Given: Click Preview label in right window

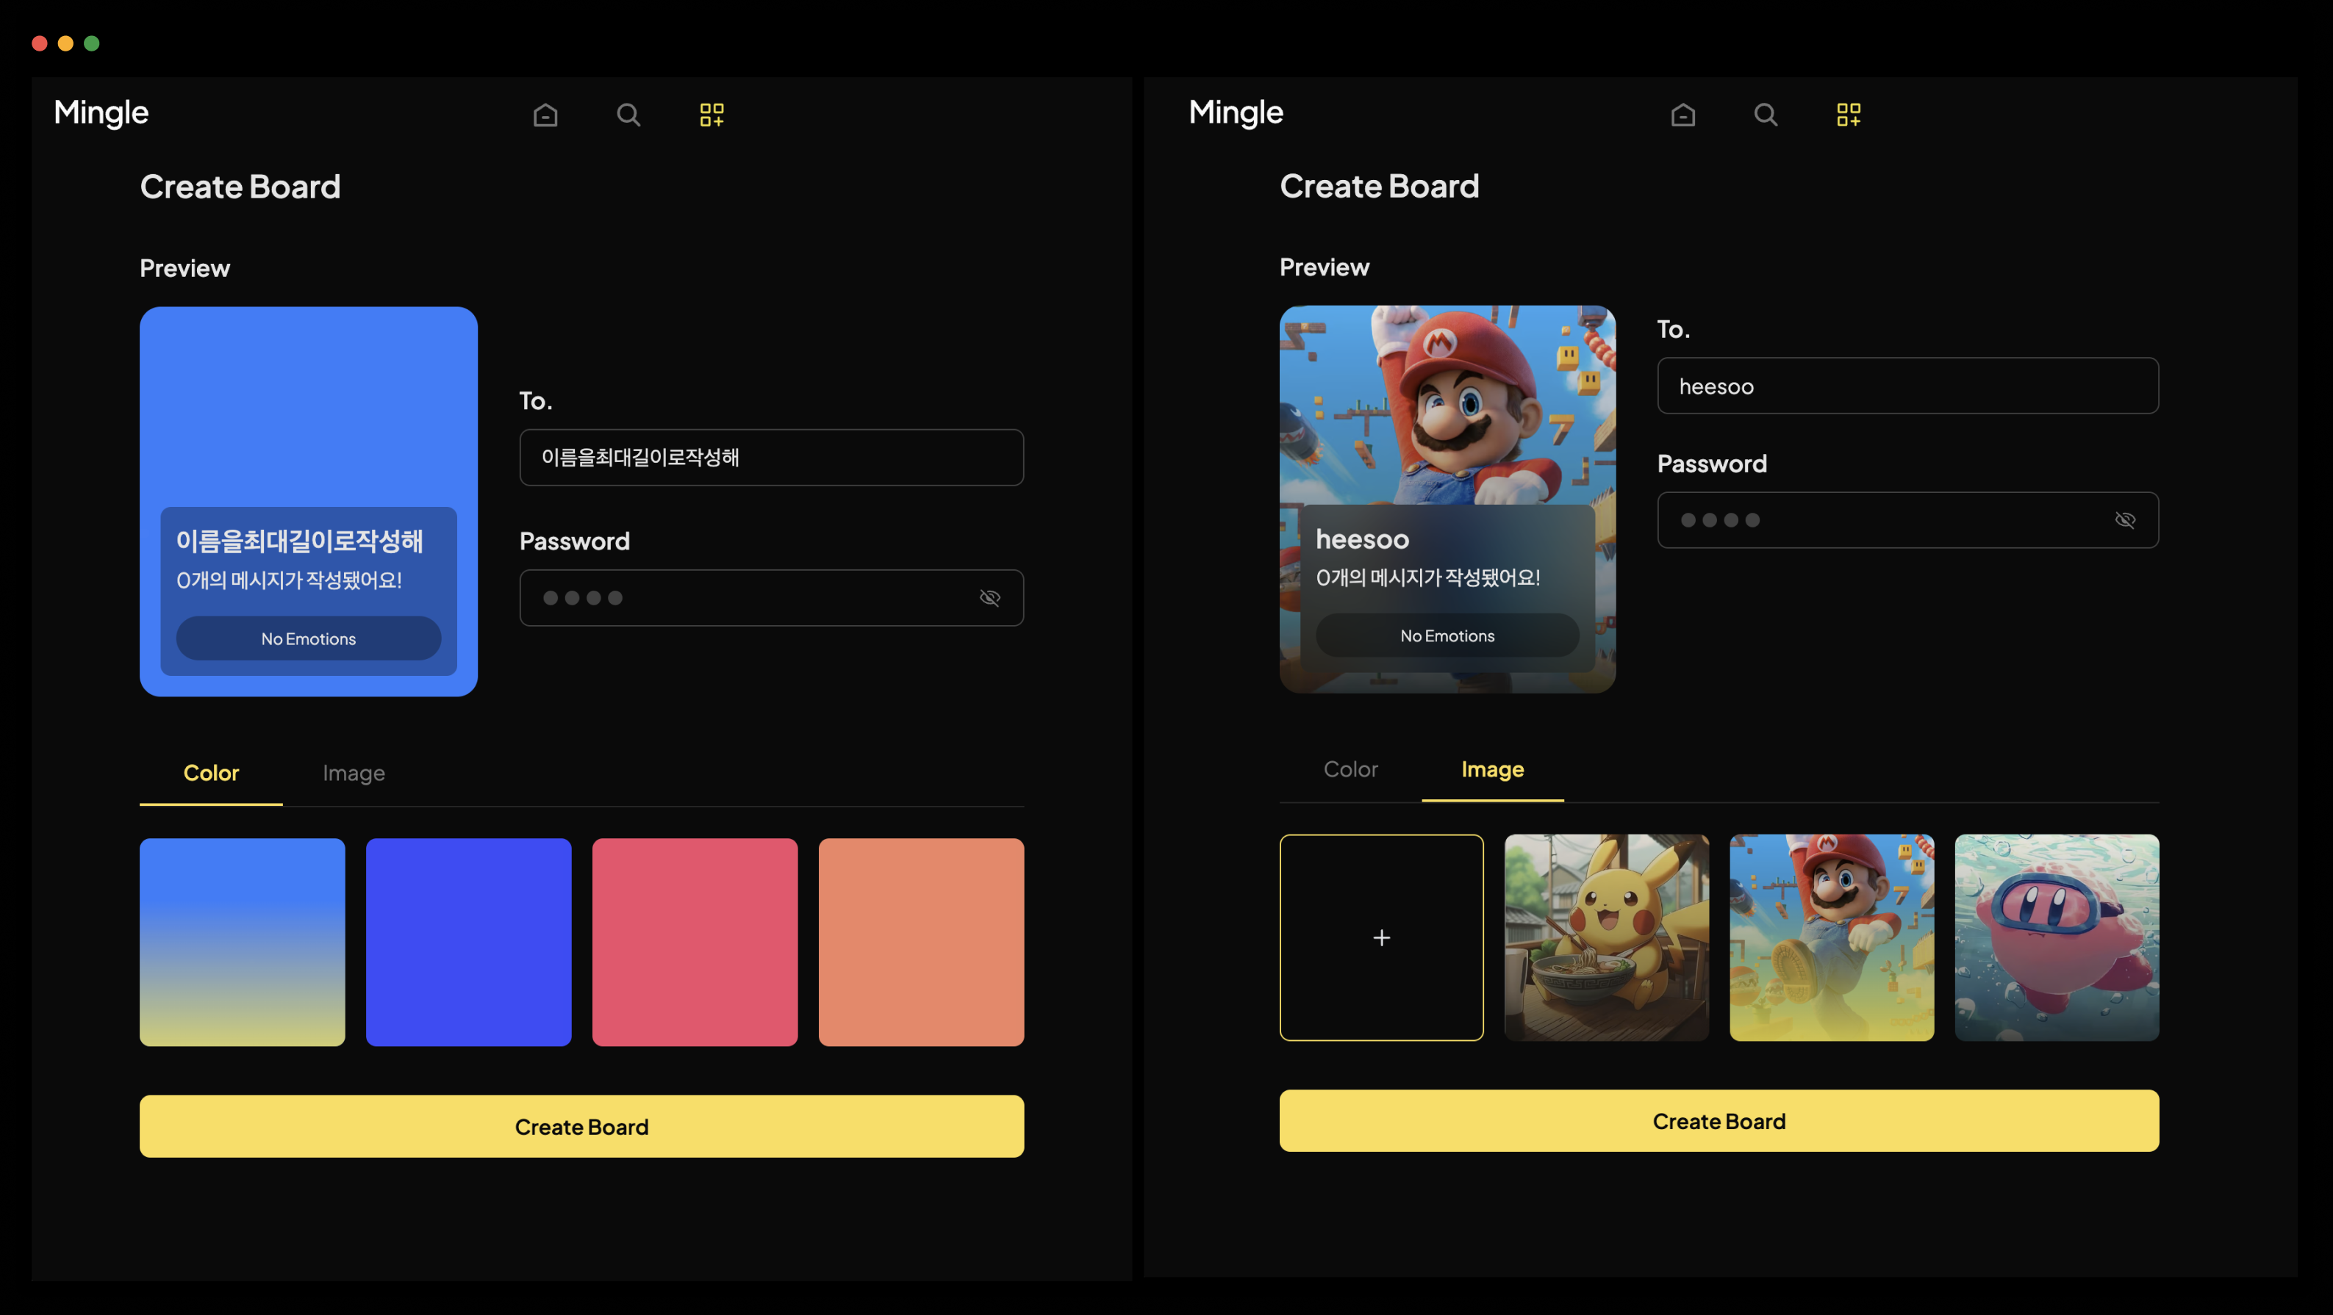Looking at the screenshot, I should 1324,268.
